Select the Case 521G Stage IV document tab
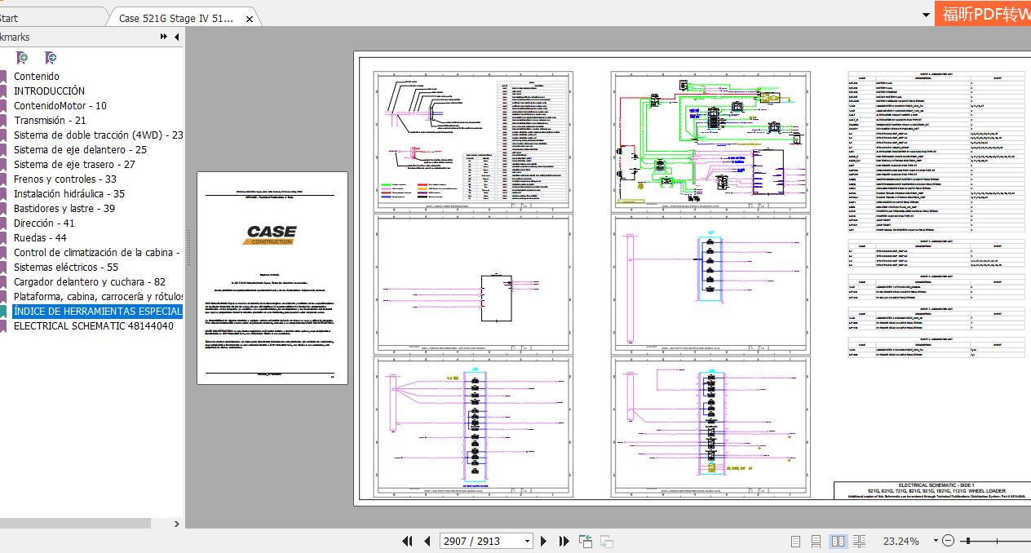This screenshot has height=553, width=1031. click(x=175, y=18)
